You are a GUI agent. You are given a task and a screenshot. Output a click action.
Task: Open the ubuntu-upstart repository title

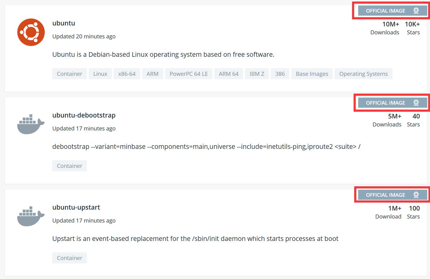point(76,207)
